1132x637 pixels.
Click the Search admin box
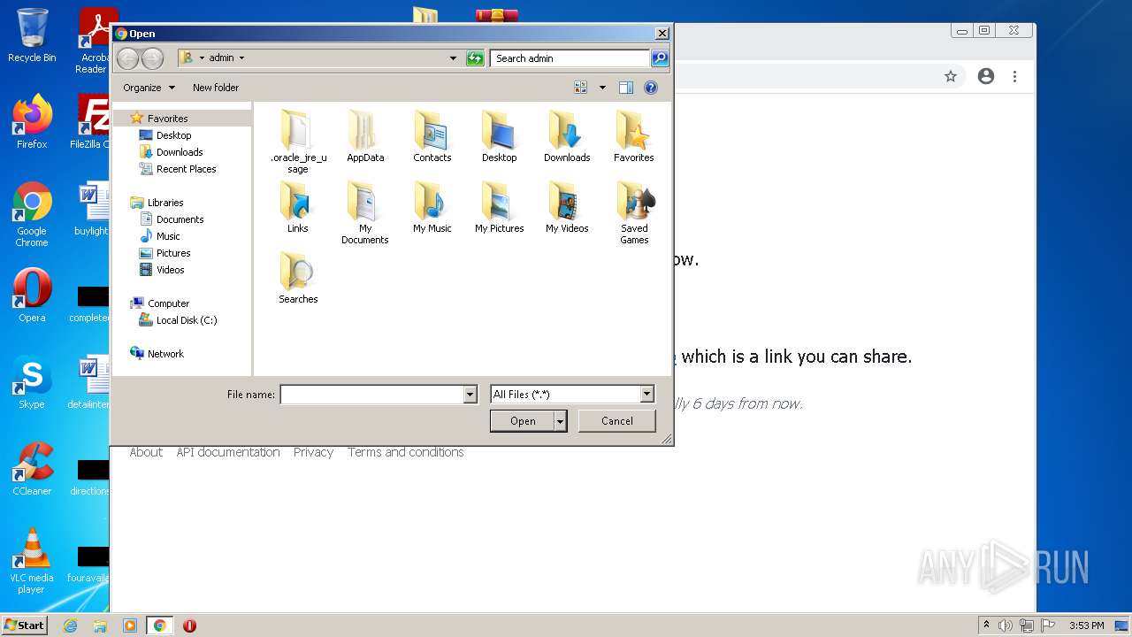point(570,58)
